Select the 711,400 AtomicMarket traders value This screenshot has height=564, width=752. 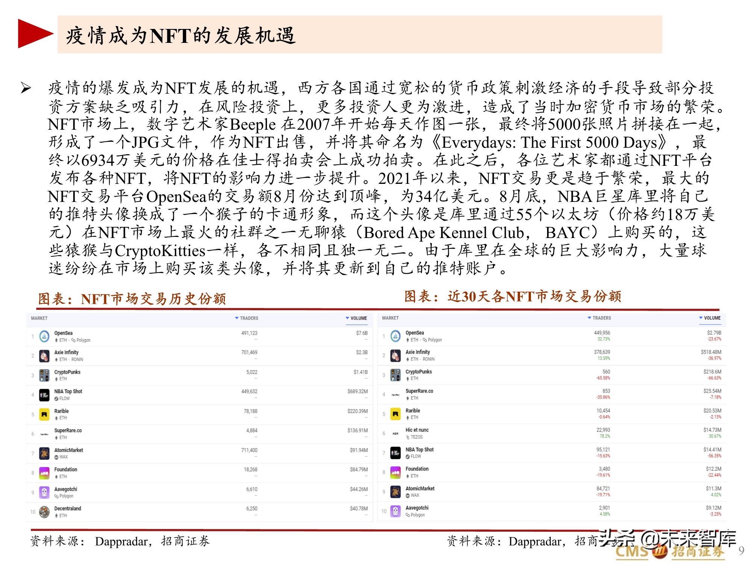249,450
